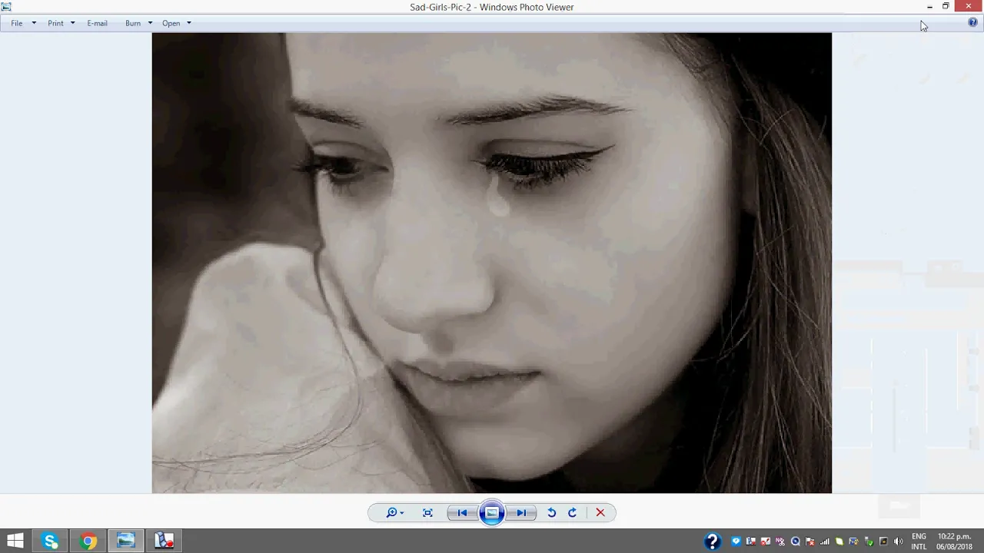Click the safely remove hardware icon
Viewport: 984px width, 553px height.
[x=869, y=541]
